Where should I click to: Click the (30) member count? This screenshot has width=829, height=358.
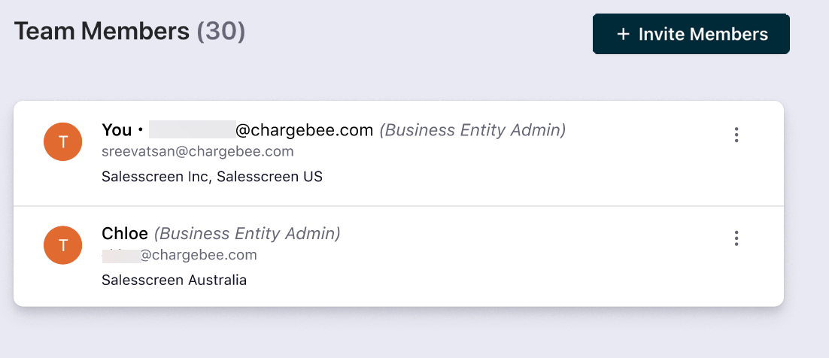click(x=221, y=32)
